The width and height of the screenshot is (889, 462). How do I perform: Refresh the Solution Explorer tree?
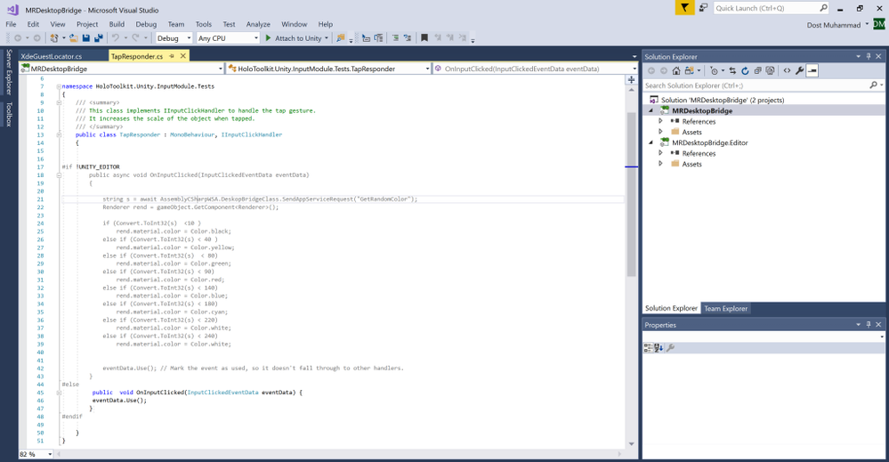[x=745, y=70]
